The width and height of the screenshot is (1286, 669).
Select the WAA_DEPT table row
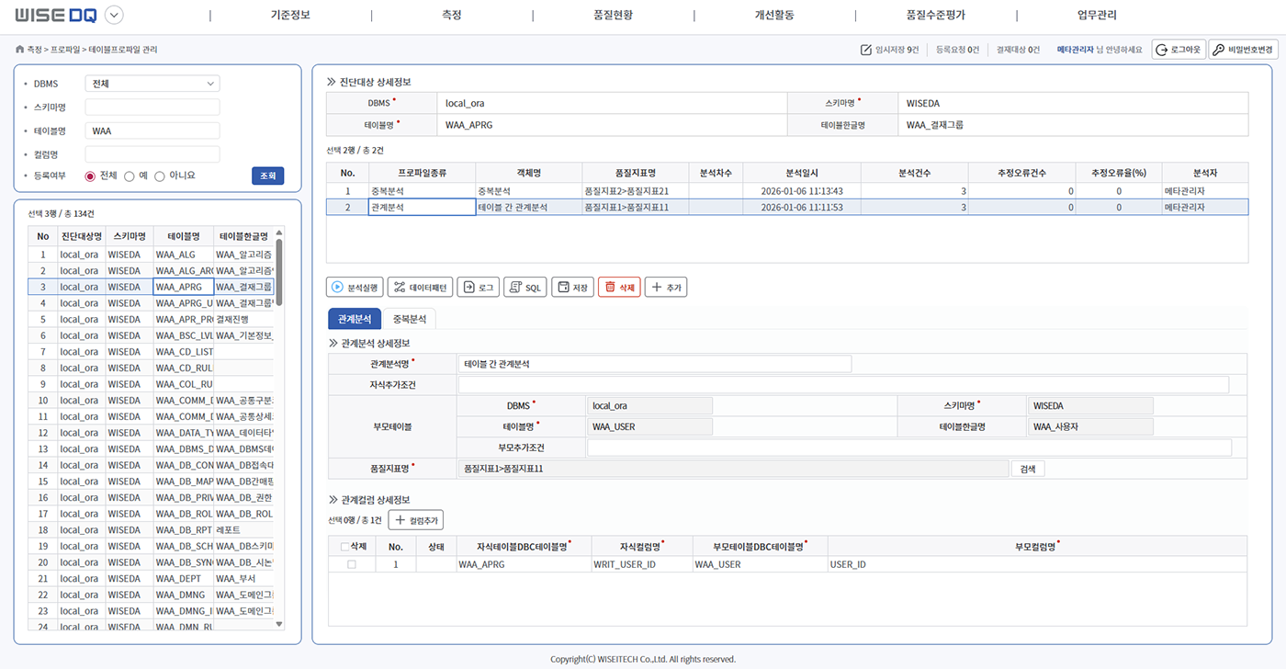click(x=152, y=578)
